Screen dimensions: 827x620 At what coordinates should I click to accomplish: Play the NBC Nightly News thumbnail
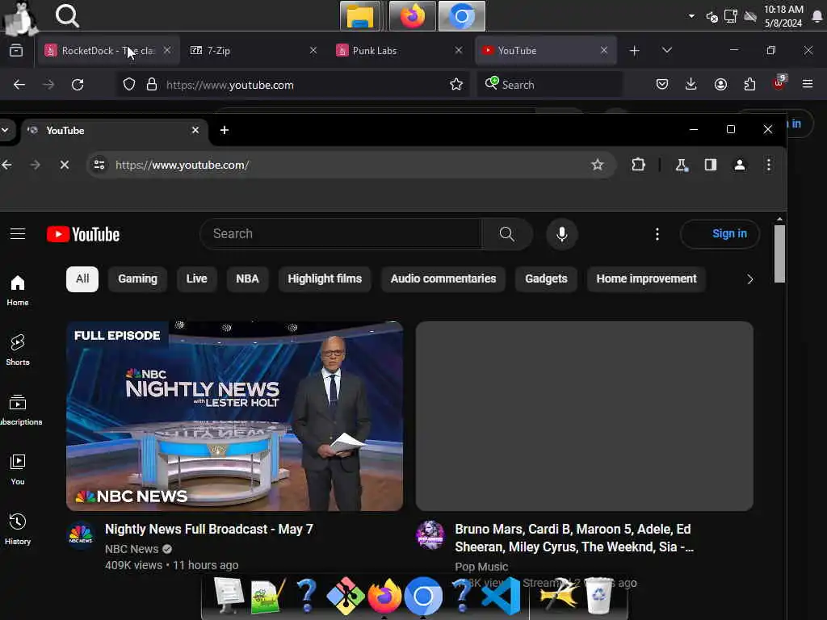(x=235, y=416)
